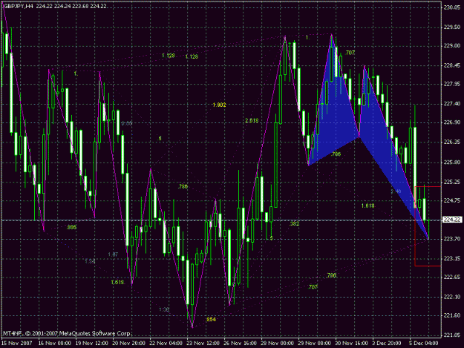Select the 2.618 ratio label
This screenshot has height=348, width=464.
click(252, 120)
